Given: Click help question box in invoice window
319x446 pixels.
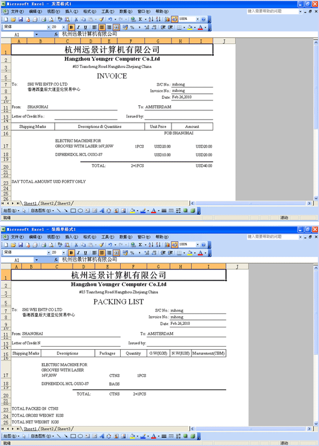Looking at the screenshot, I should (273, 11).
